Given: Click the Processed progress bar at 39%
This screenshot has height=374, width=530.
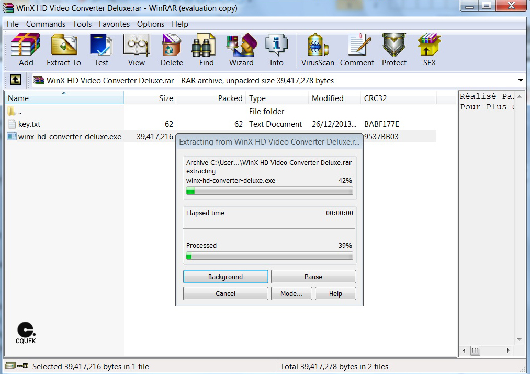Looking at the screenshot, I should click(269, 256).
